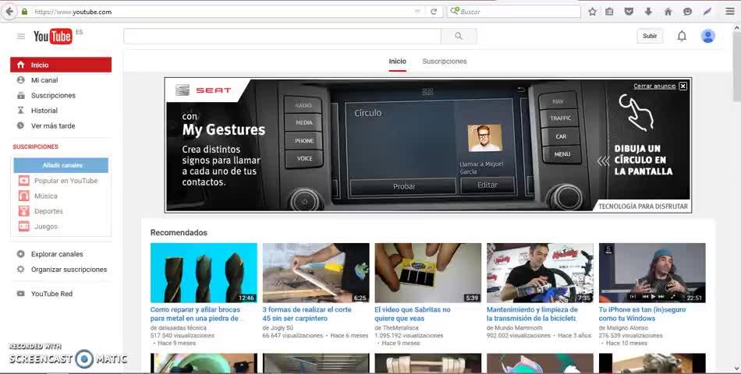
Task: Bookmark this page with the star icon
Action: click(x=592, y=12)
